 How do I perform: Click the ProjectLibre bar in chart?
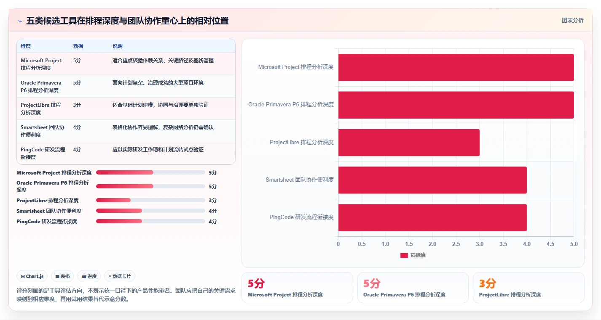tap(409, 143)
